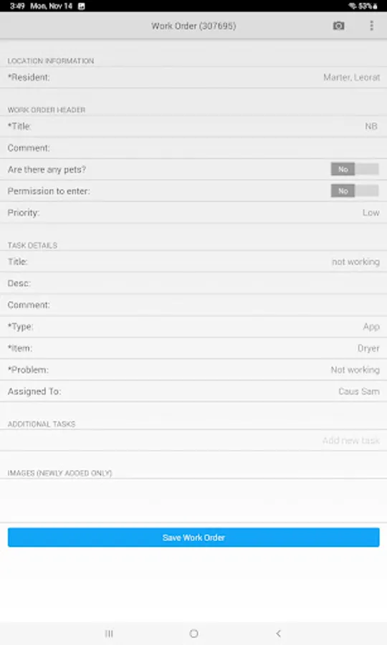
Task: Open the Item selector showing Dryer
Action: (193, 348)
